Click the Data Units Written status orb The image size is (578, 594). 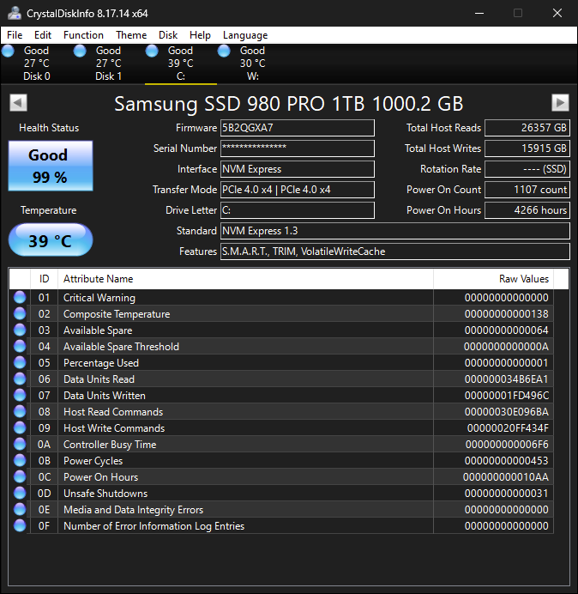pyautogui.click(x=20, y=395)
